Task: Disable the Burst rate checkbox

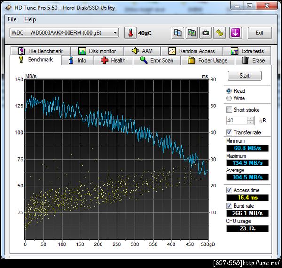Action: [x=229, y=206]
